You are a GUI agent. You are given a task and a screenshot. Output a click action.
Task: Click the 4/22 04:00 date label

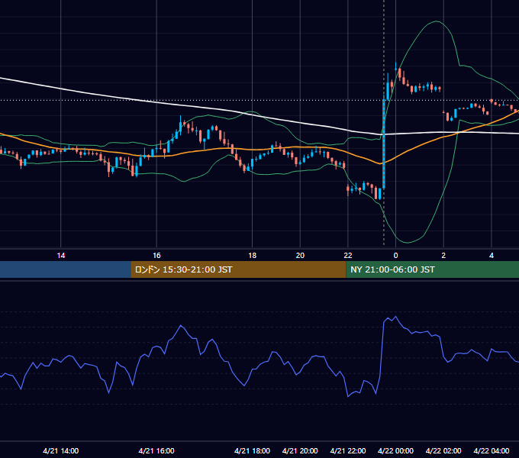492,450
